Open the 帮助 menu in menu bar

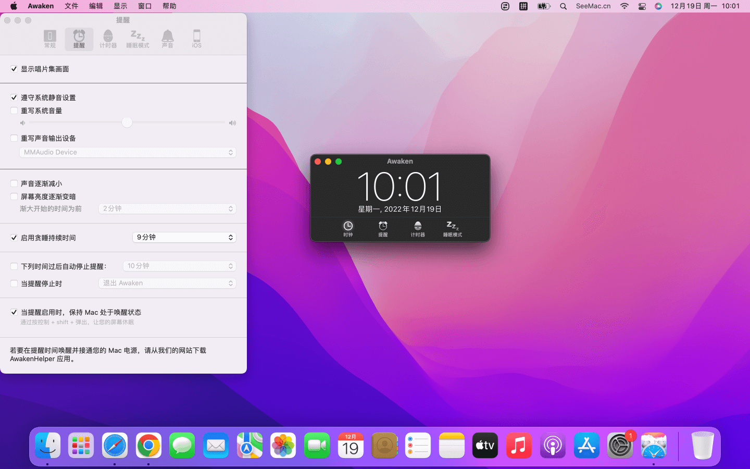pyautogui.click(x=169, y=6)
